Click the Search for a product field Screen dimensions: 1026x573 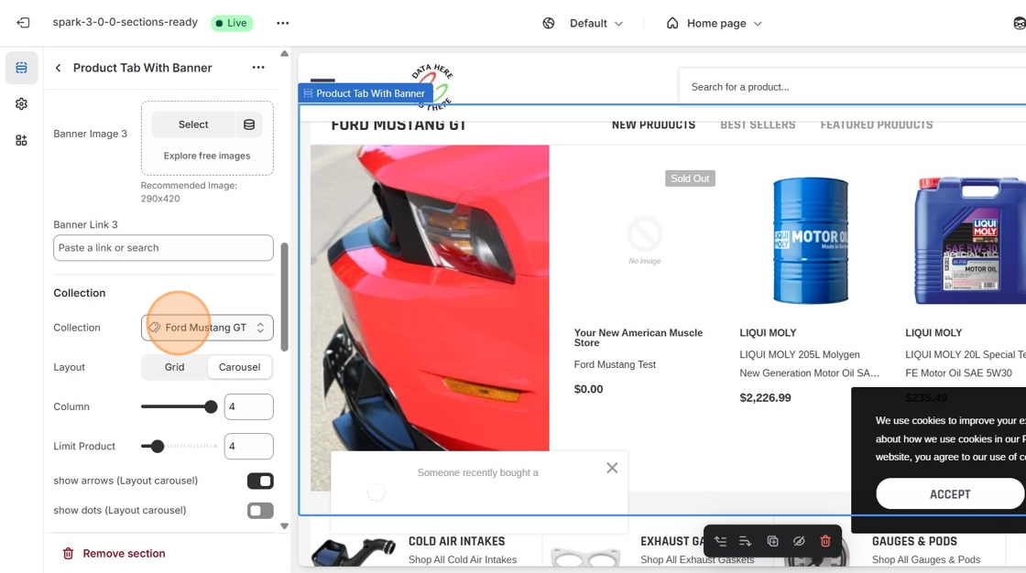point(852,87)
